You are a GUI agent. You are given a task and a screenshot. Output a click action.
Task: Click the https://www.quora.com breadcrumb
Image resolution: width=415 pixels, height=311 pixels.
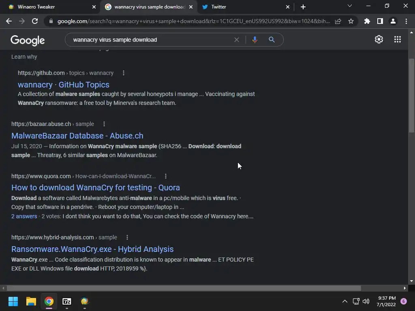coord(83,176)
